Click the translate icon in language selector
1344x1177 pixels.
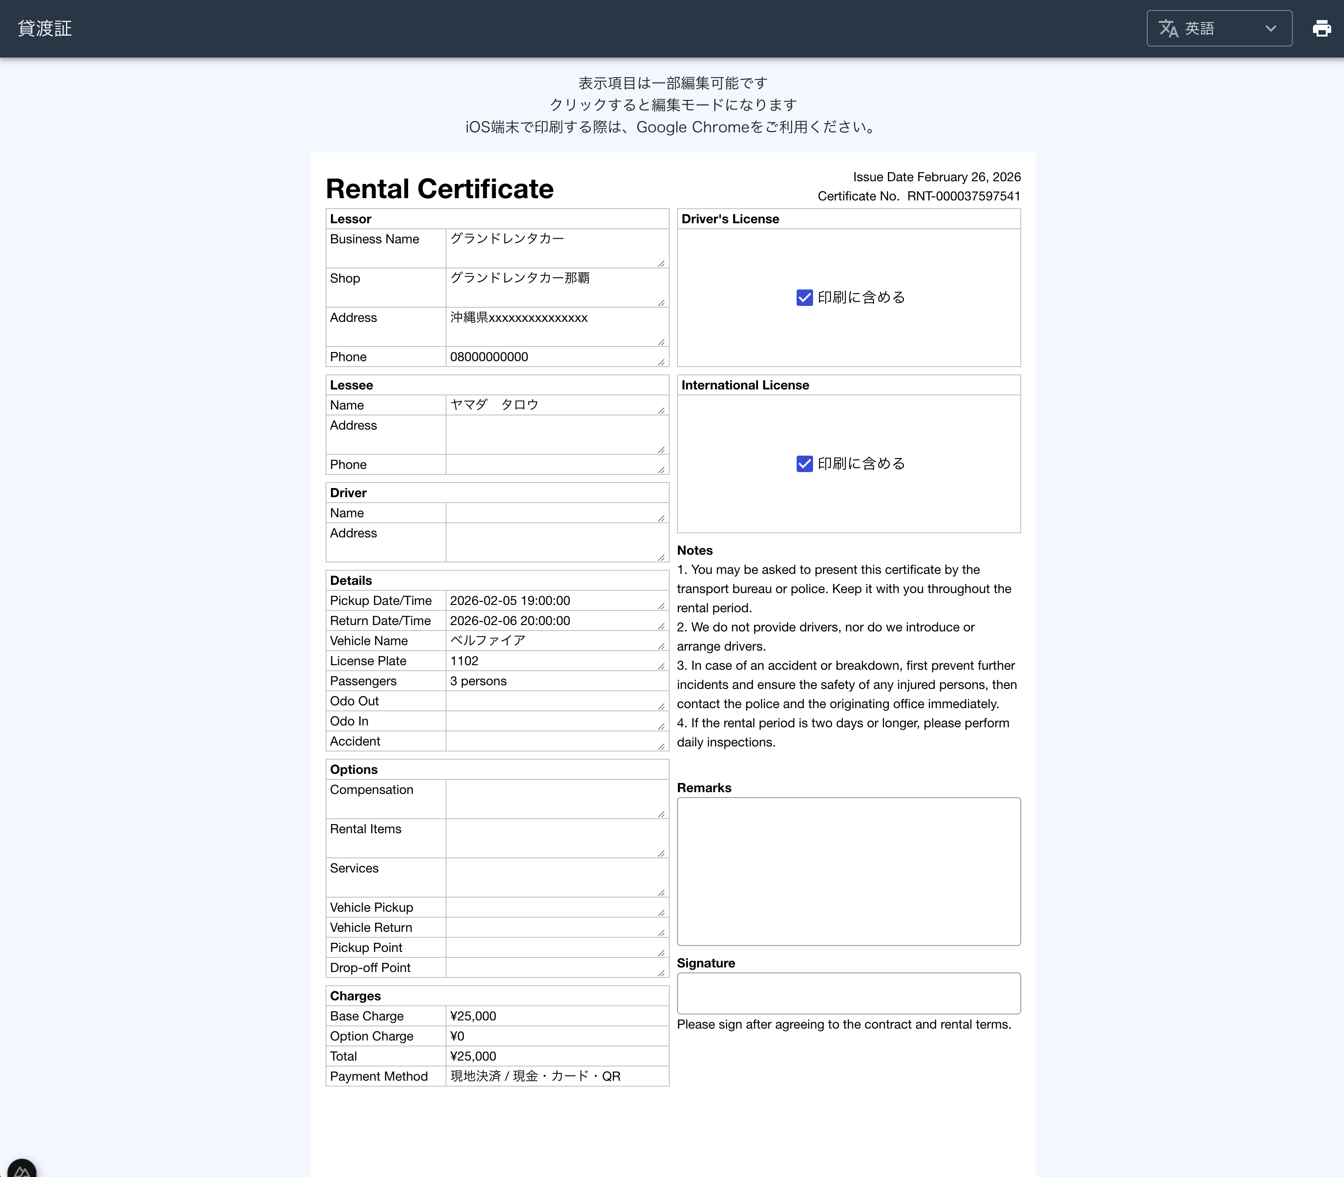[1168, 28]
